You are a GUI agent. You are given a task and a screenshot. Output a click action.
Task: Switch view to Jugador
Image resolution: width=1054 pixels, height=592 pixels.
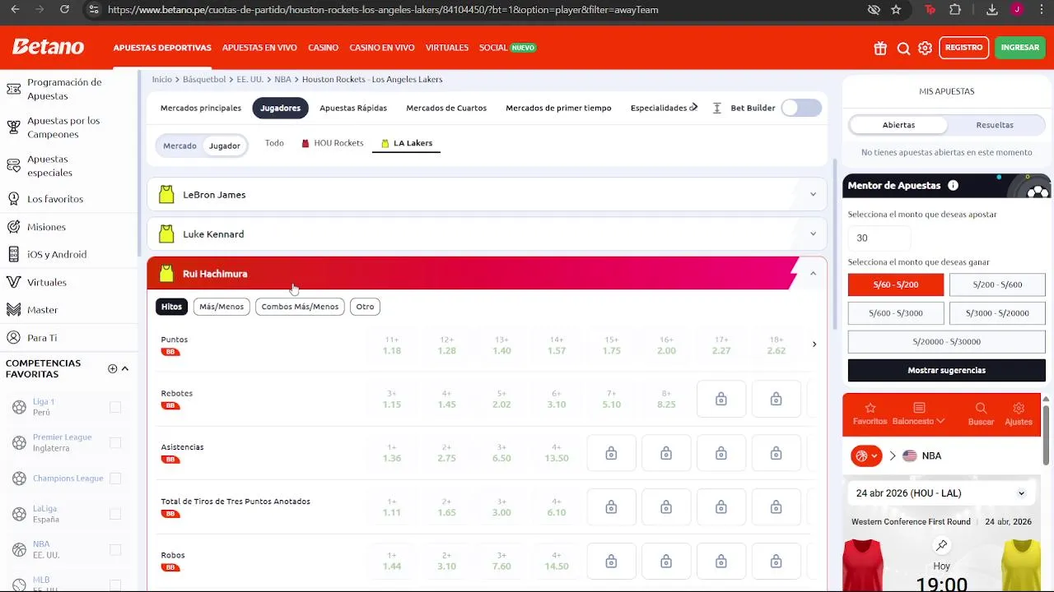pos(225,146)
